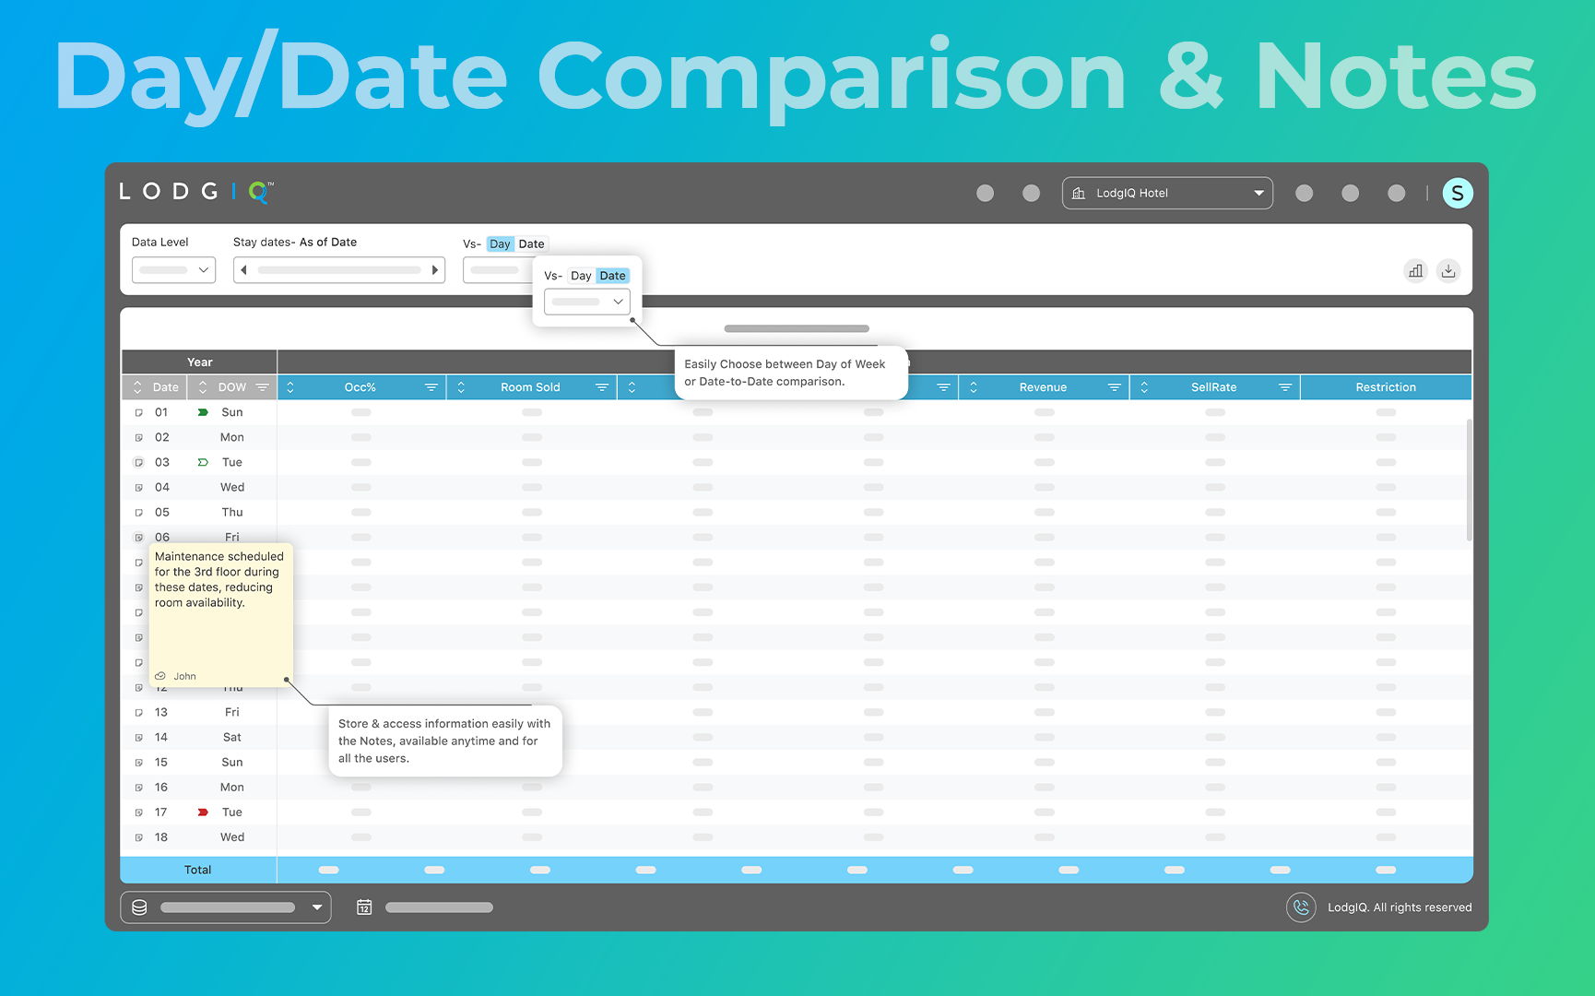
Task: Click the Room Sold header label
Action: [x=530, y=387]
